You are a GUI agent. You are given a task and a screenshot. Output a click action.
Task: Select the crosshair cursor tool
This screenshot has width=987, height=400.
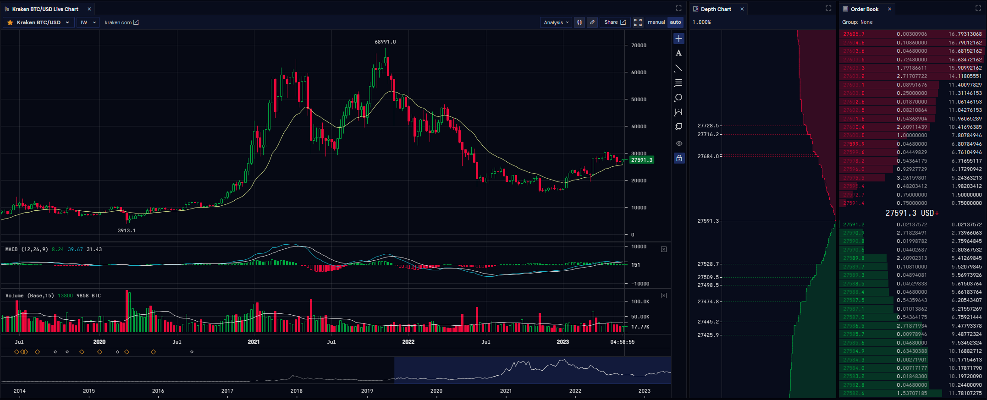coord(678,39)
